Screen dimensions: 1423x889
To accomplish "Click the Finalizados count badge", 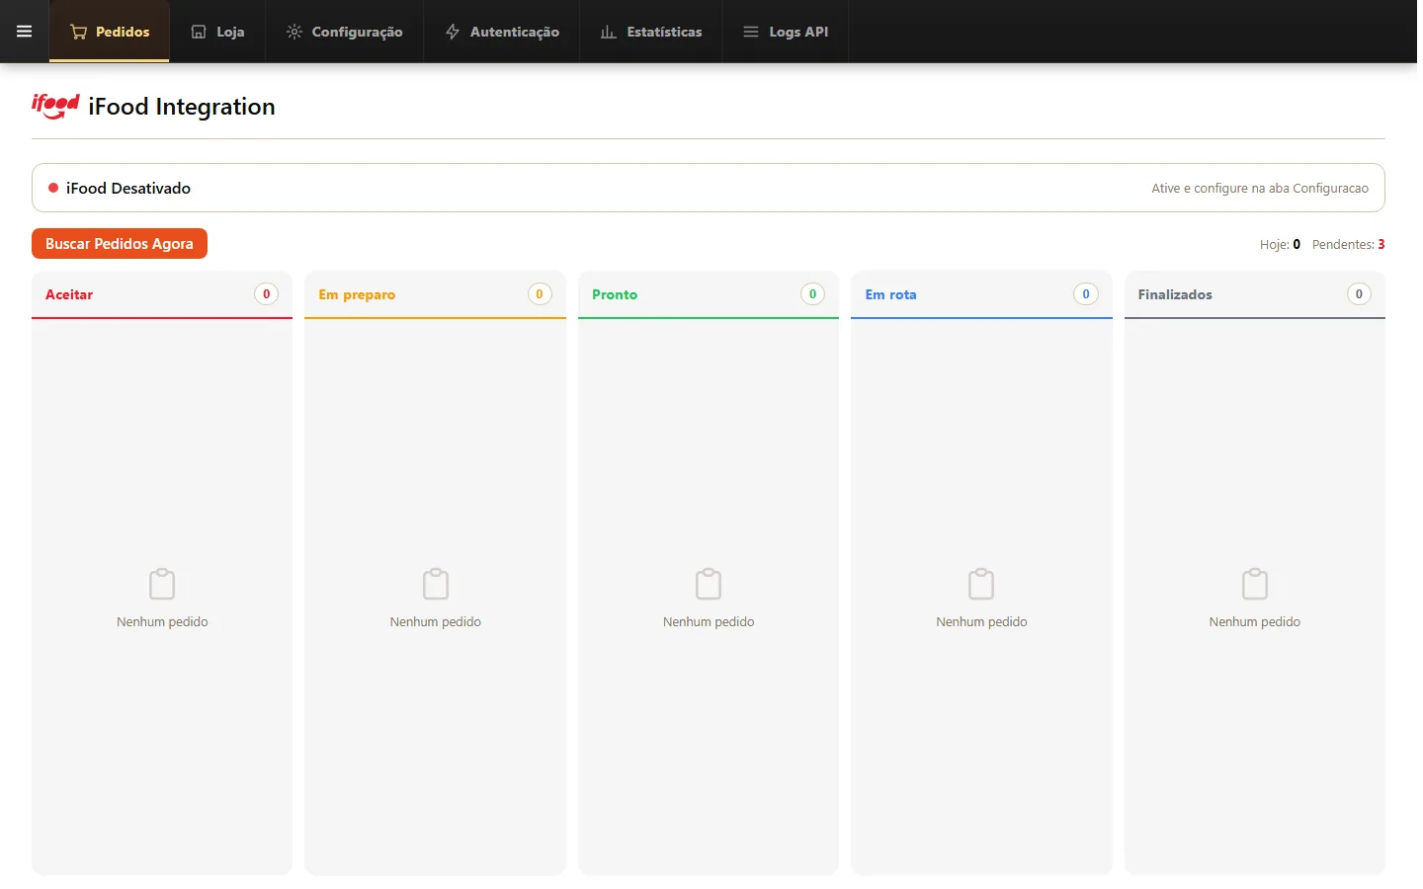I will point(1359,294).
